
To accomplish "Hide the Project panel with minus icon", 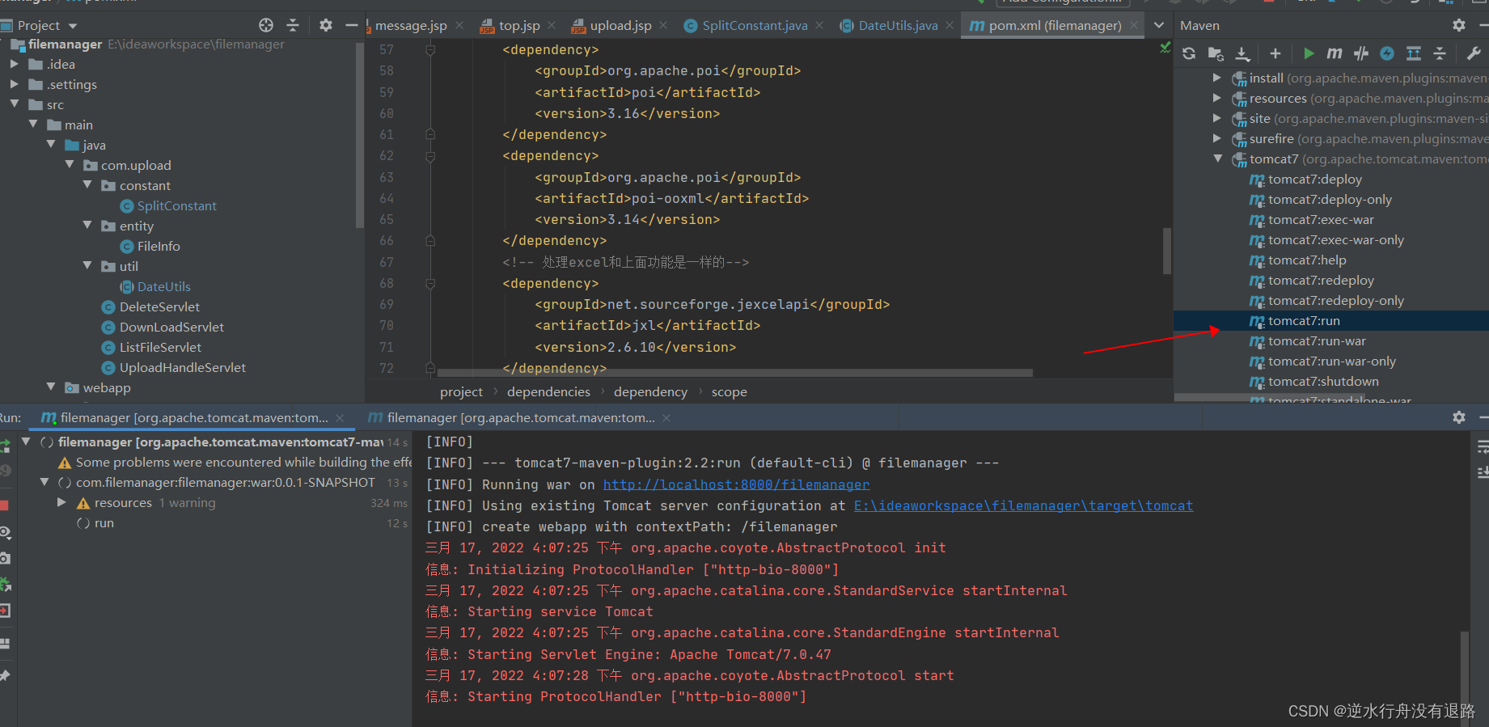I will [351, 25].
